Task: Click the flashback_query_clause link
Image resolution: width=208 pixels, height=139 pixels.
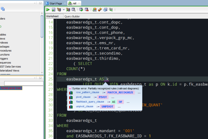Action: (90, 102)
